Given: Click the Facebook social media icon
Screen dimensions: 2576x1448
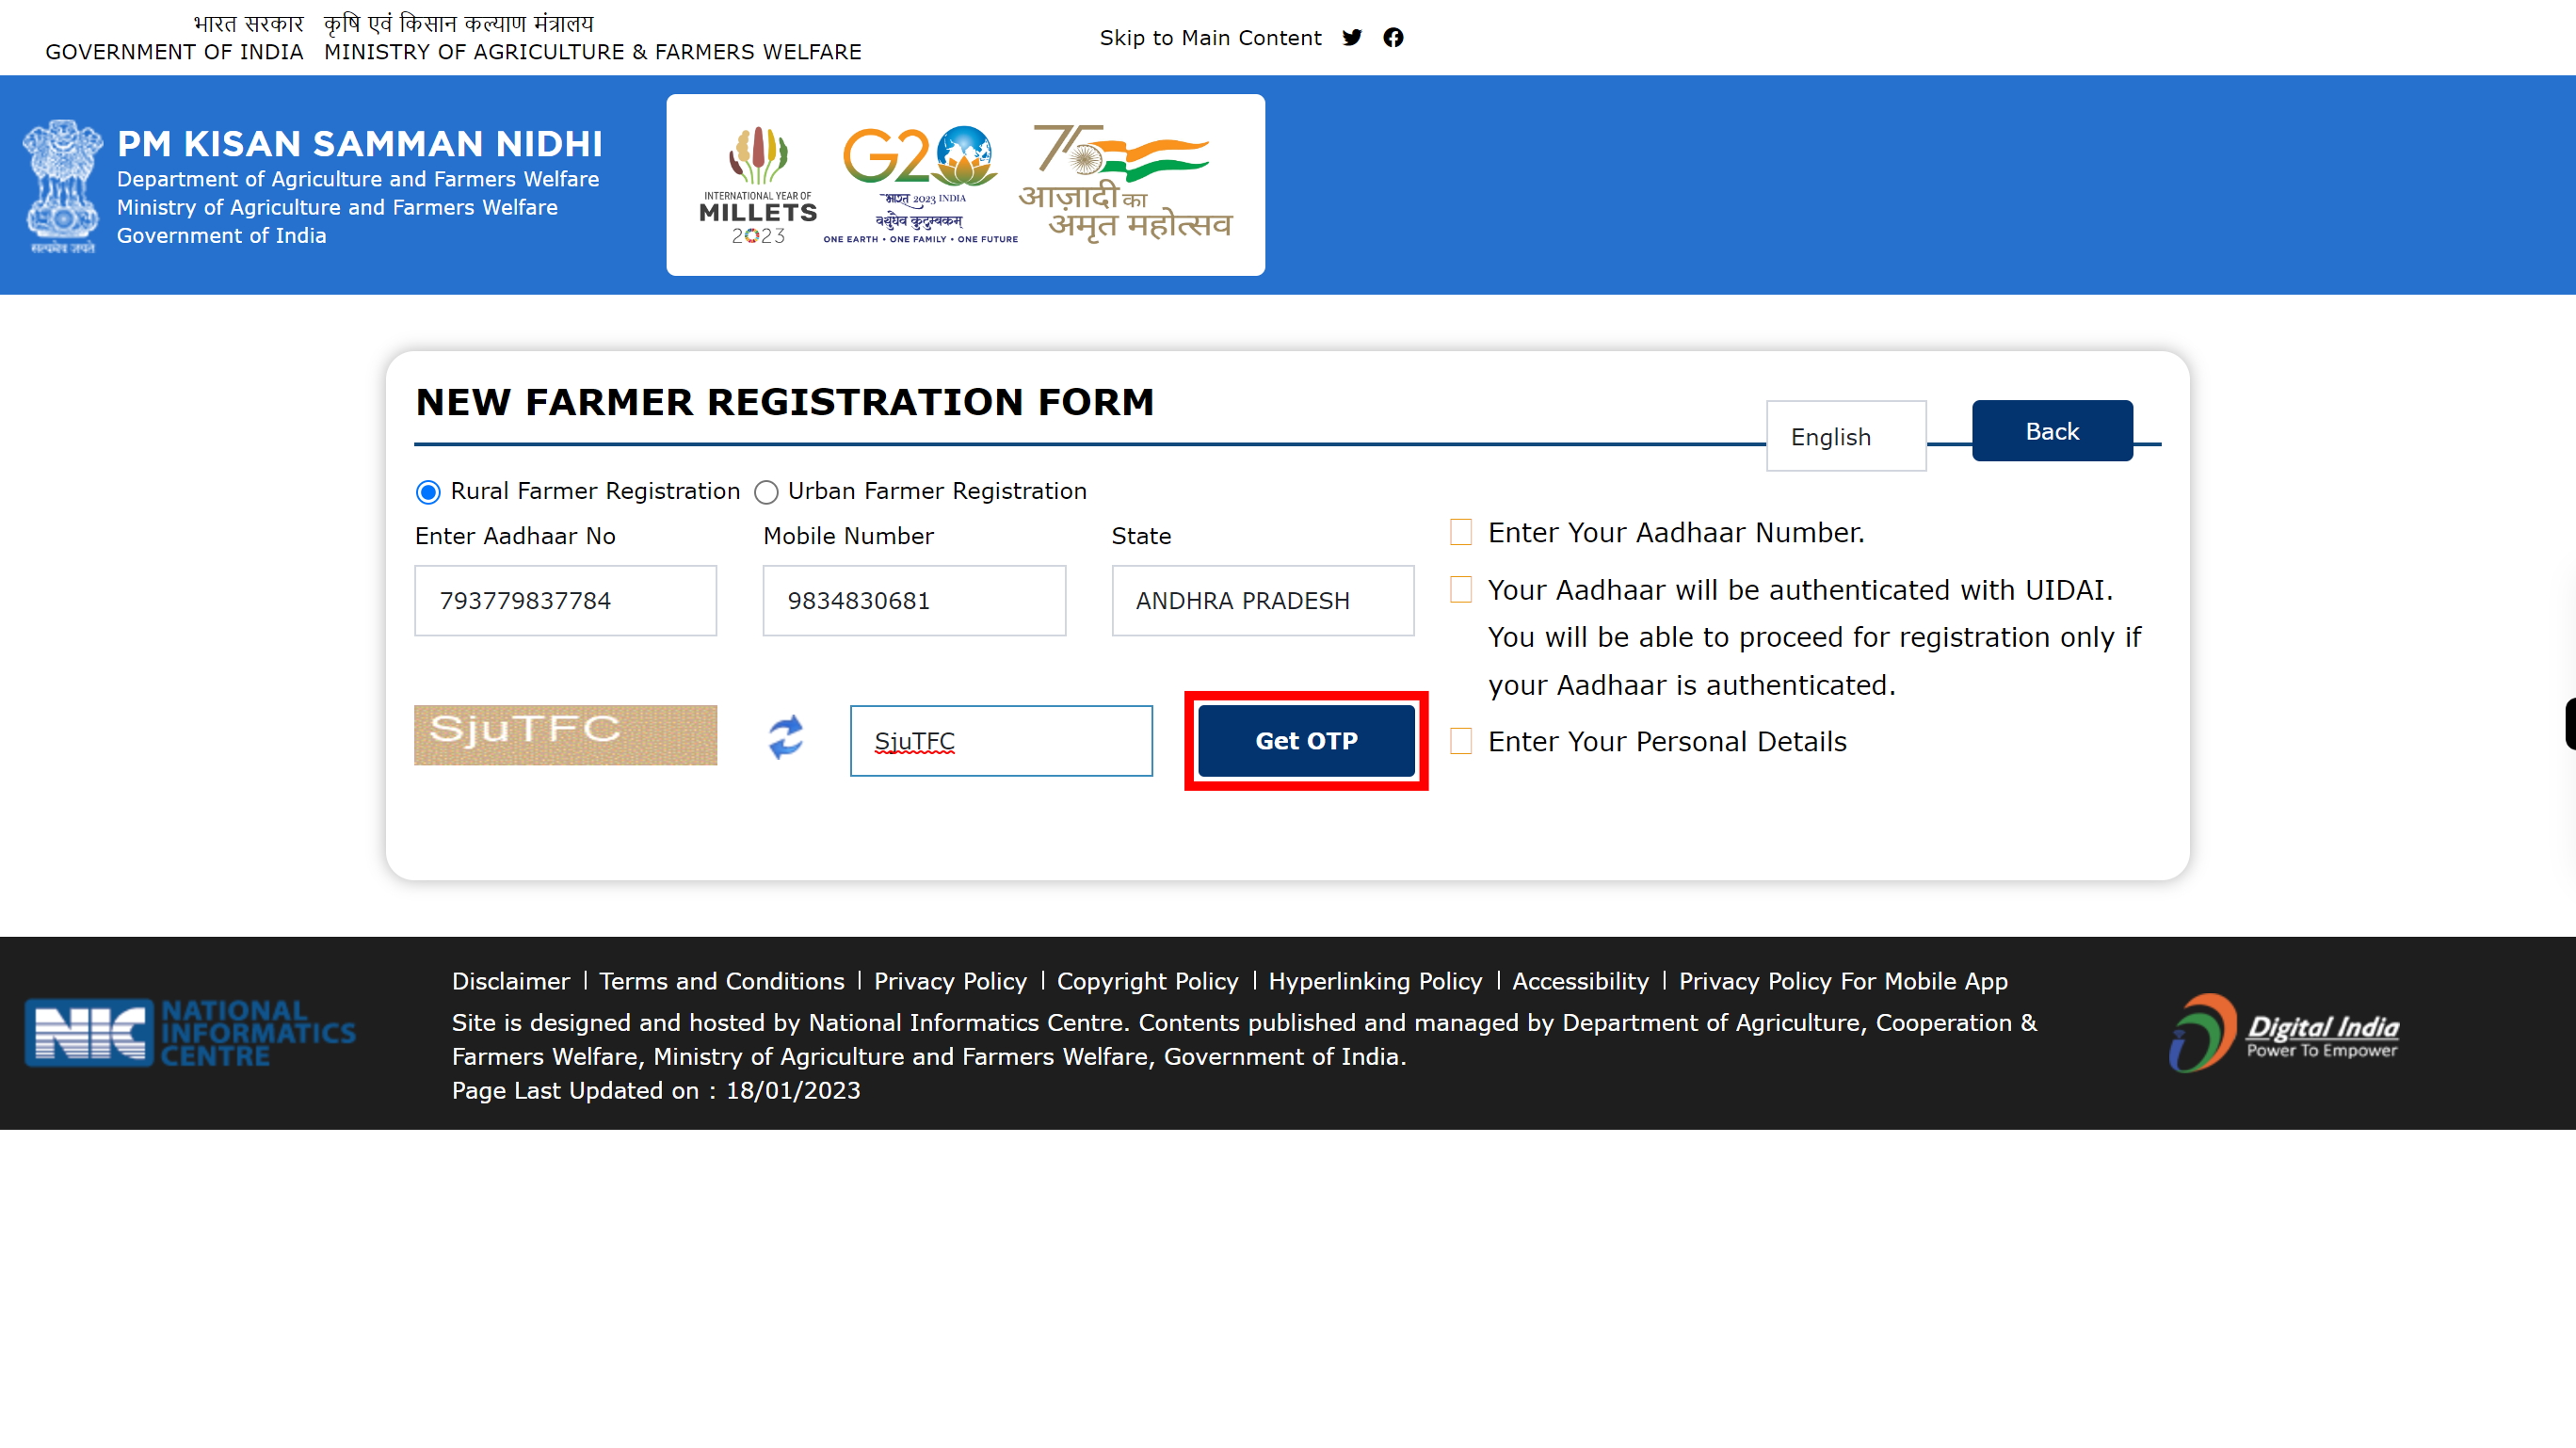Looking at the screenshot, I should 1394,37.
